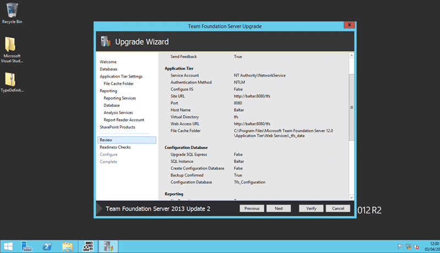This screenshot has height=253, width=440.
Task: Click the Backup Confirmed label
Action: 187,175
